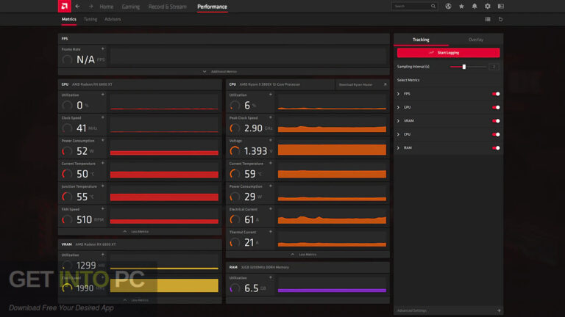Go forward with the right arrow icon
Image resolution: width=565 pixels, height=317 pixels.
(x=90, y=7)
